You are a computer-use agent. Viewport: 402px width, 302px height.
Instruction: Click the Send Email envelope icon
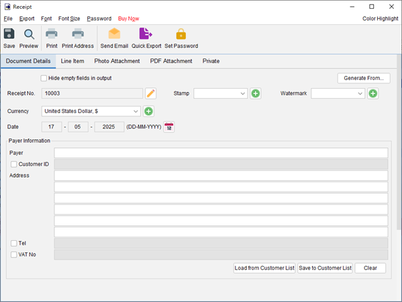point(114,34)
